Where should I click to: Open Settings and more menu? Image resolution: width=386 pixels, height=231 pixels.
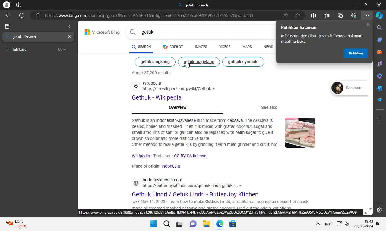[366, 15]
